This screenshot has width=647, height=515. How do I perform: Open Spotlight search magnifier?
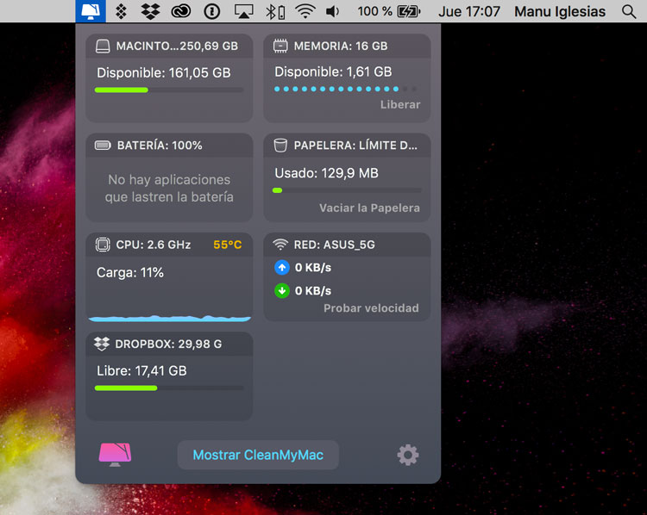(628, 11)
